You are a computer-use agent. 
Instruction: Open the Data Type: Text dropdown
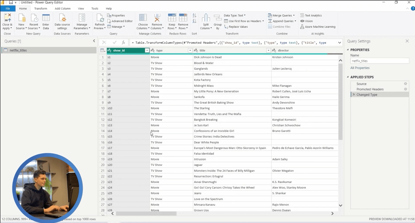[x=235, y=15]
